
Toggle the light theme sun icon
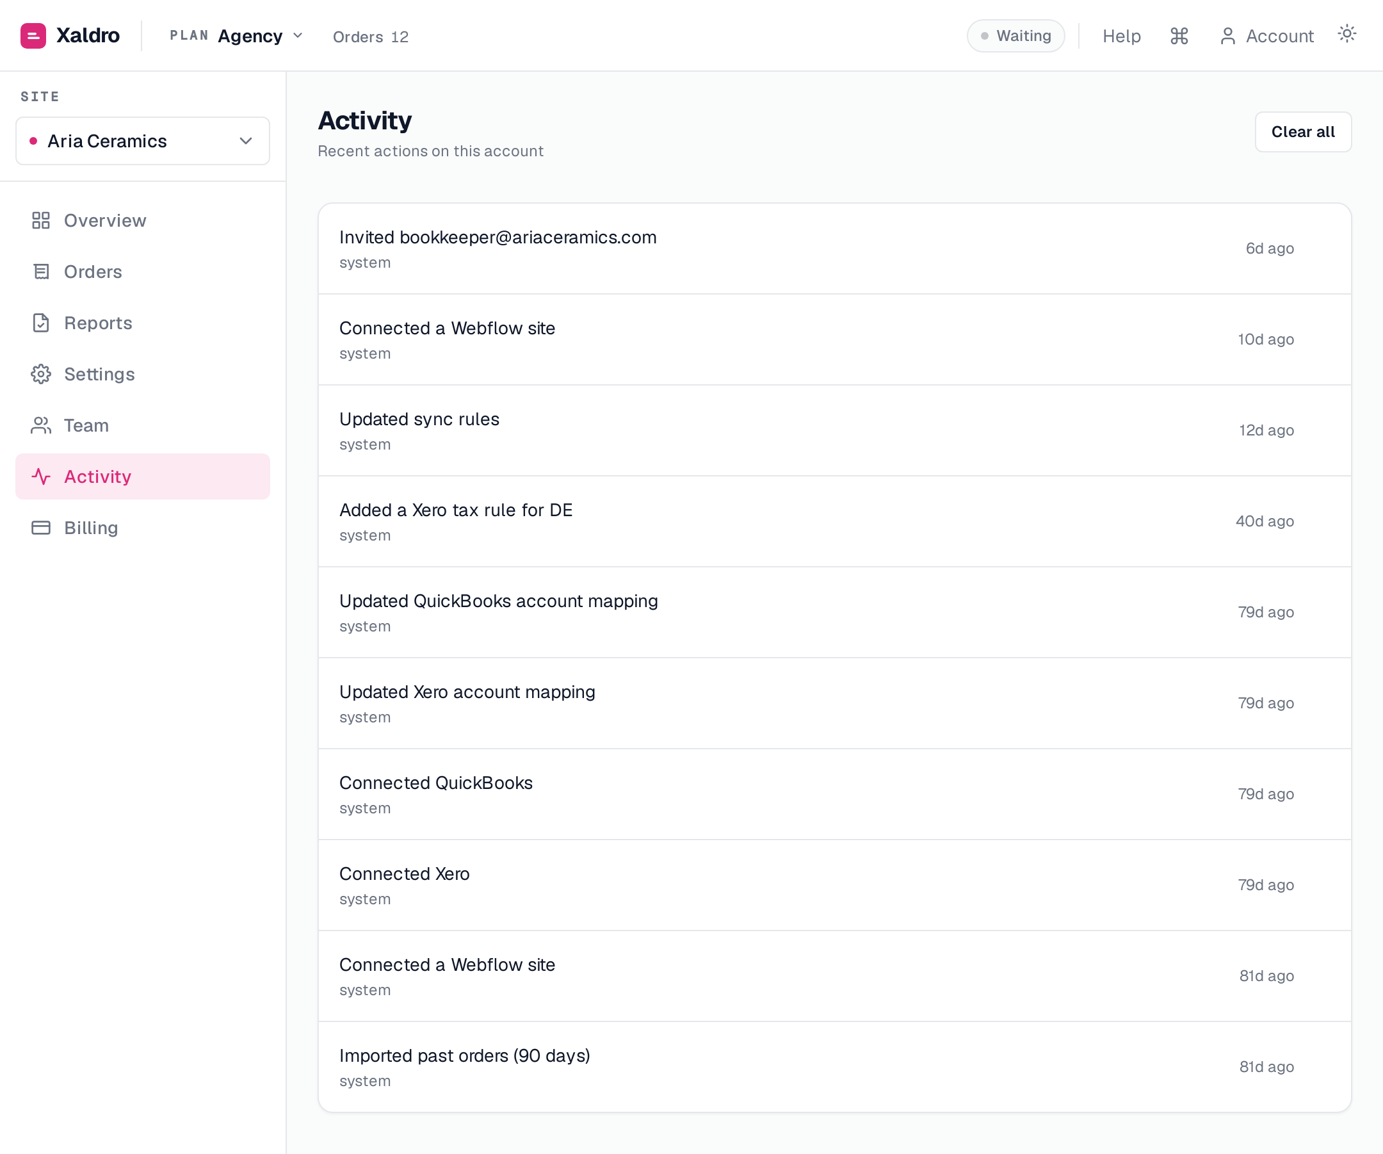click(x=1347, y=33)
